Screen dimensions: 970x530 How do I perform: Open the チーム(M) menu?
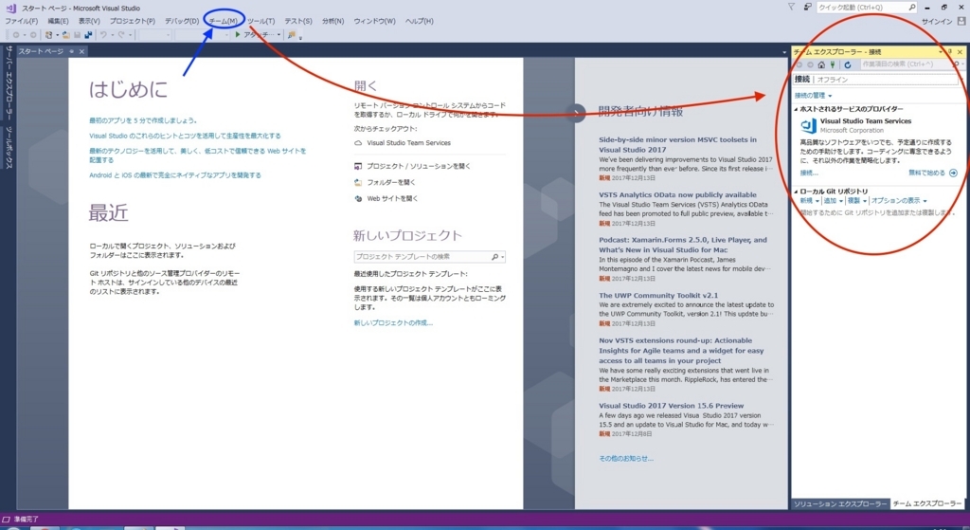click(224, 21)
